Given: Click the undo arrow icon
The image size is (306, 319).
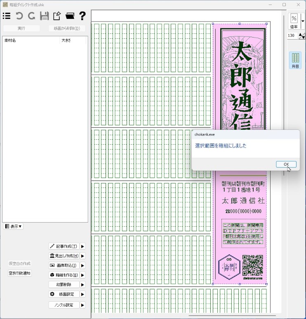Looking at the screenshot, I should pyautogui.click(x=19, y=16).
